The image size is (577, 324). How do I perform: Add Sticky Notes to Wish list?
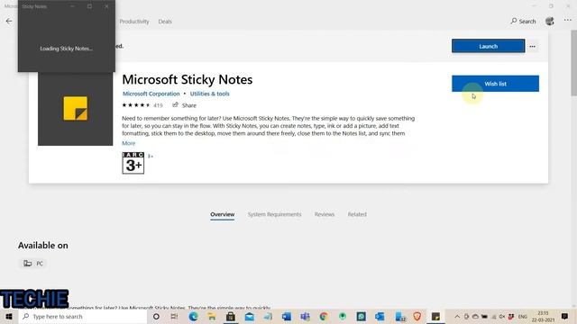click(495, 84)
